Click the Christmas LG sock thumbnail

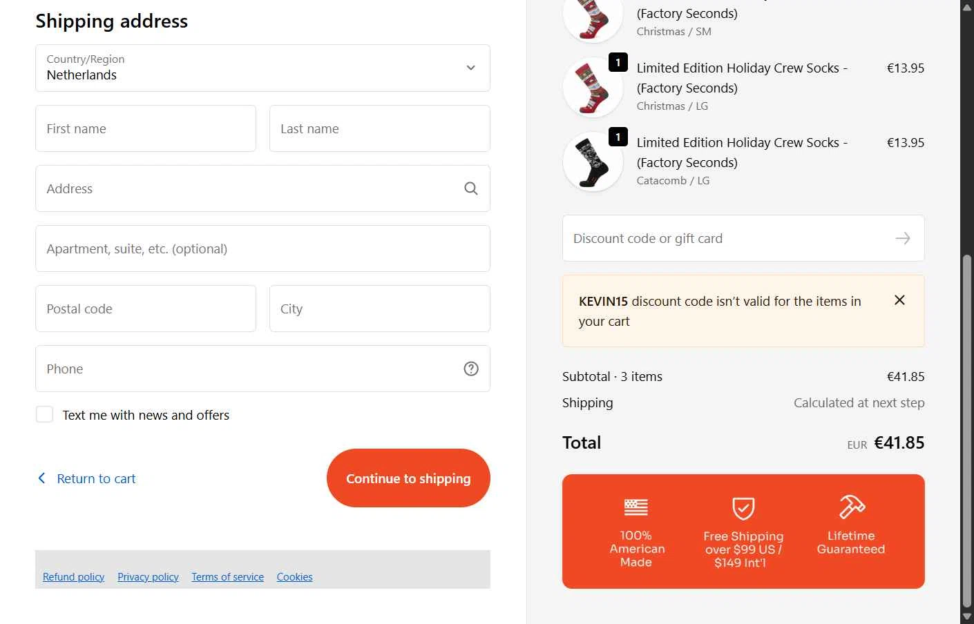tap(593, 88)
